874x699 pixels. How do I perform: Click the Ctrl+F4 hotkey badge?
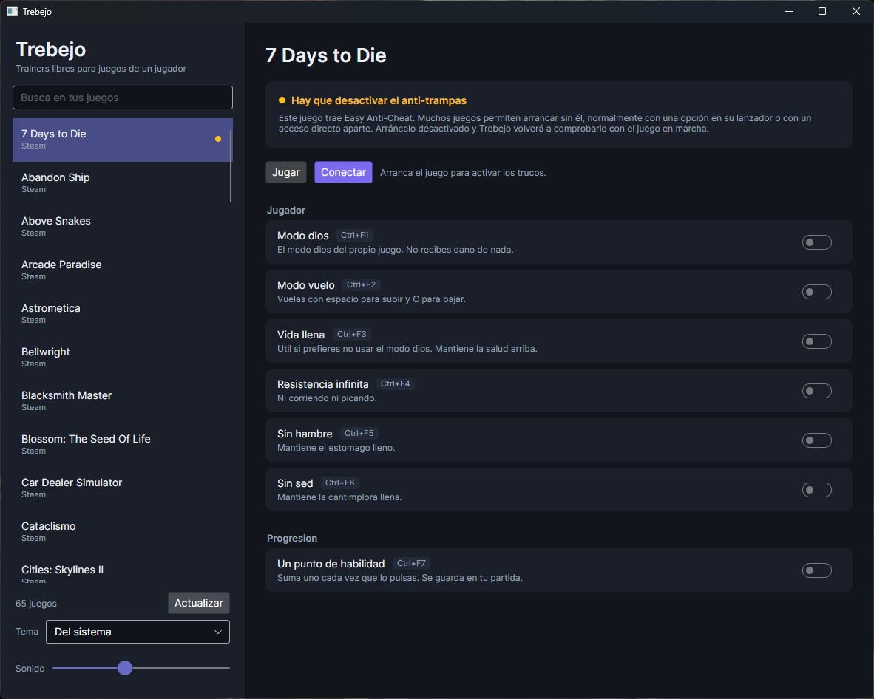(395, 383)
